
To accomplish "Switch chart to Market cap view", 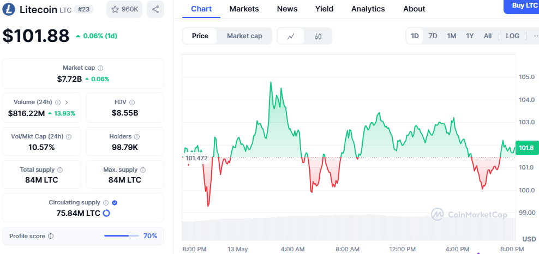I will 244,36.
